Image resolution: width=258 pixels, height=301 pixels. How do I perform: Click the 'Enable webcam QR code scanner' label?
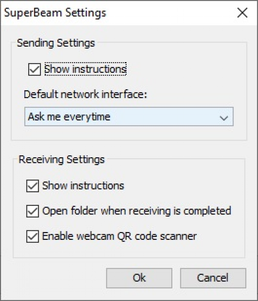click(x=119, y=236)
